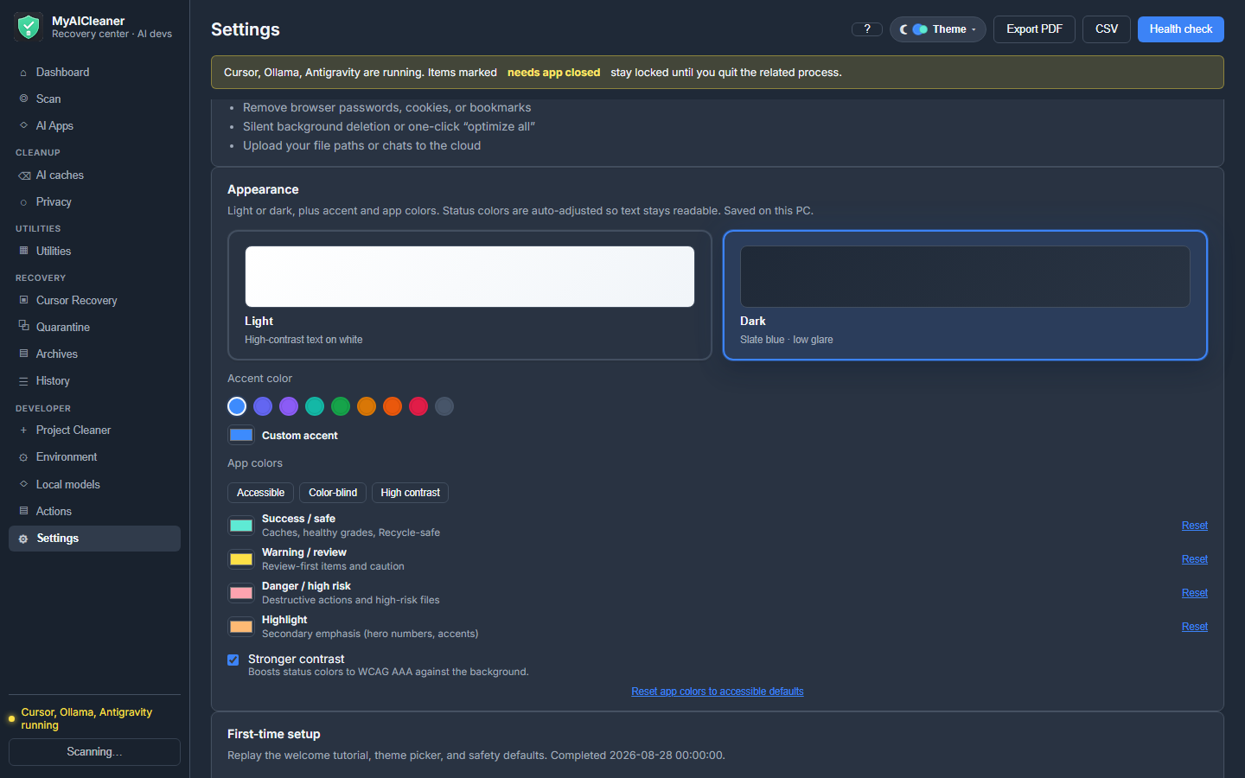1245x778 pixels.
Task: Reset the Highlight color
Action: tap(1195, 627)
